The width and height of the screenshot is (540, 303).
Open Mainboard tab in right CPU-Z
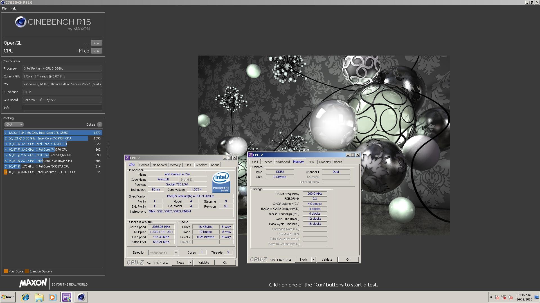click(283, 162)
